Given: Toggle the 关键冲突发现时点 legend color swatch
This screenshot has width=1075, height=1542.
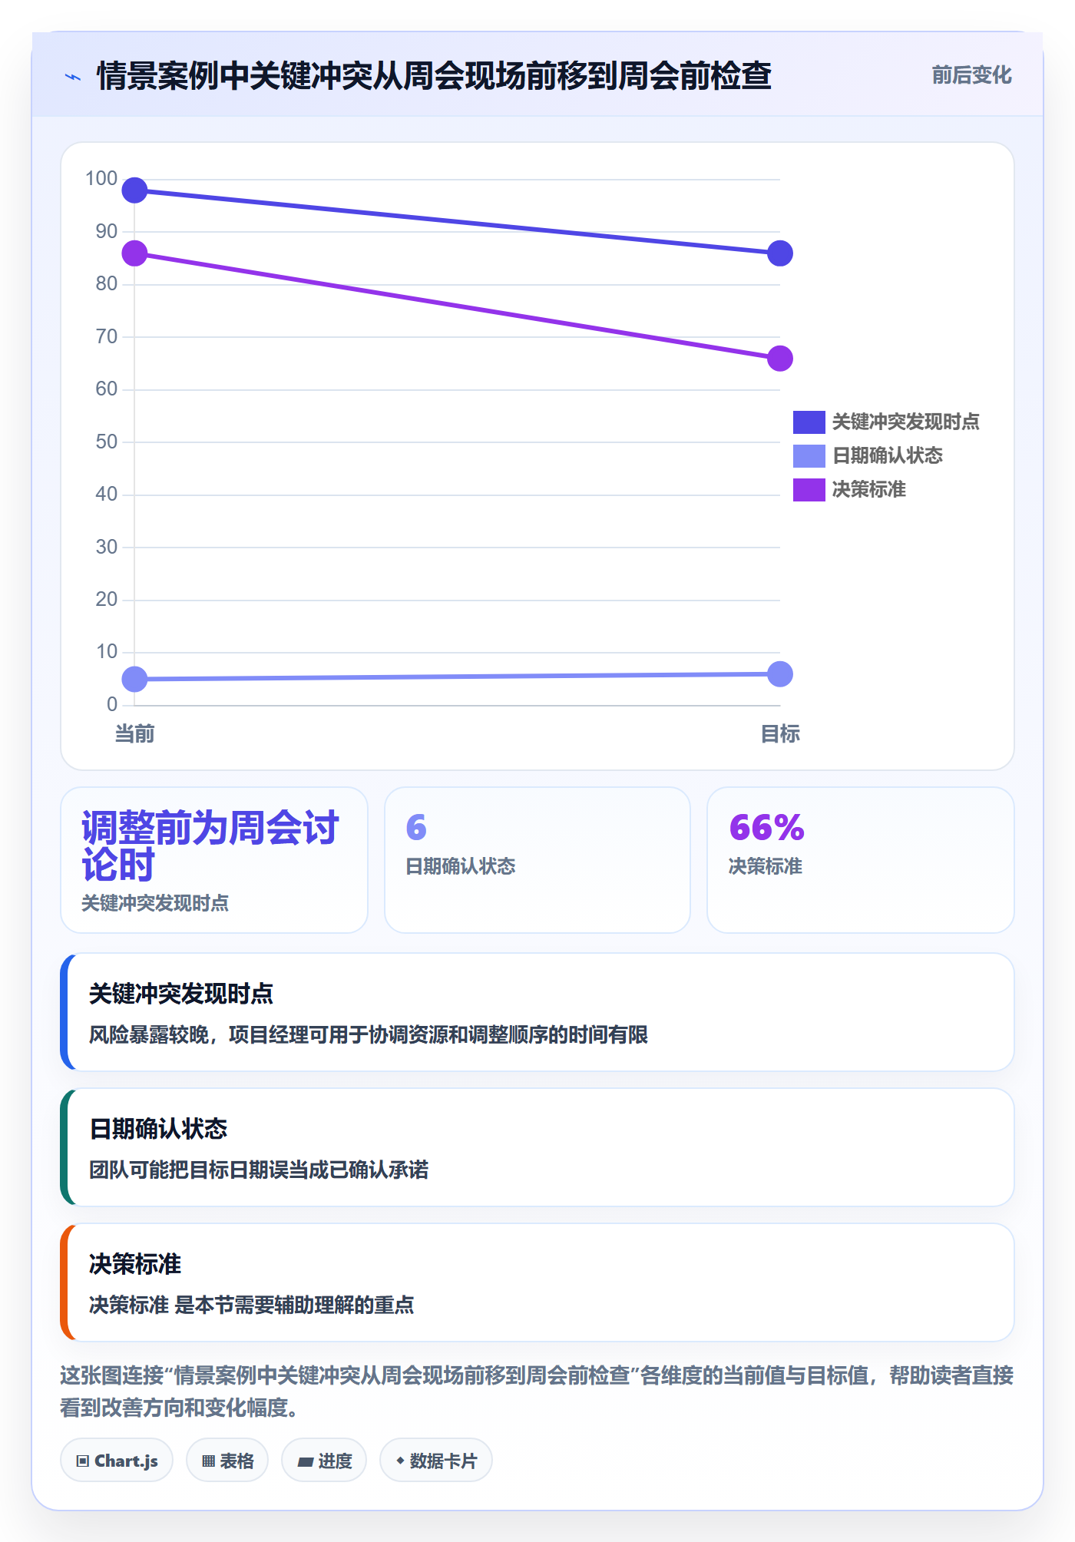Looking at the screenshot, I should click(x=809, y=422).
